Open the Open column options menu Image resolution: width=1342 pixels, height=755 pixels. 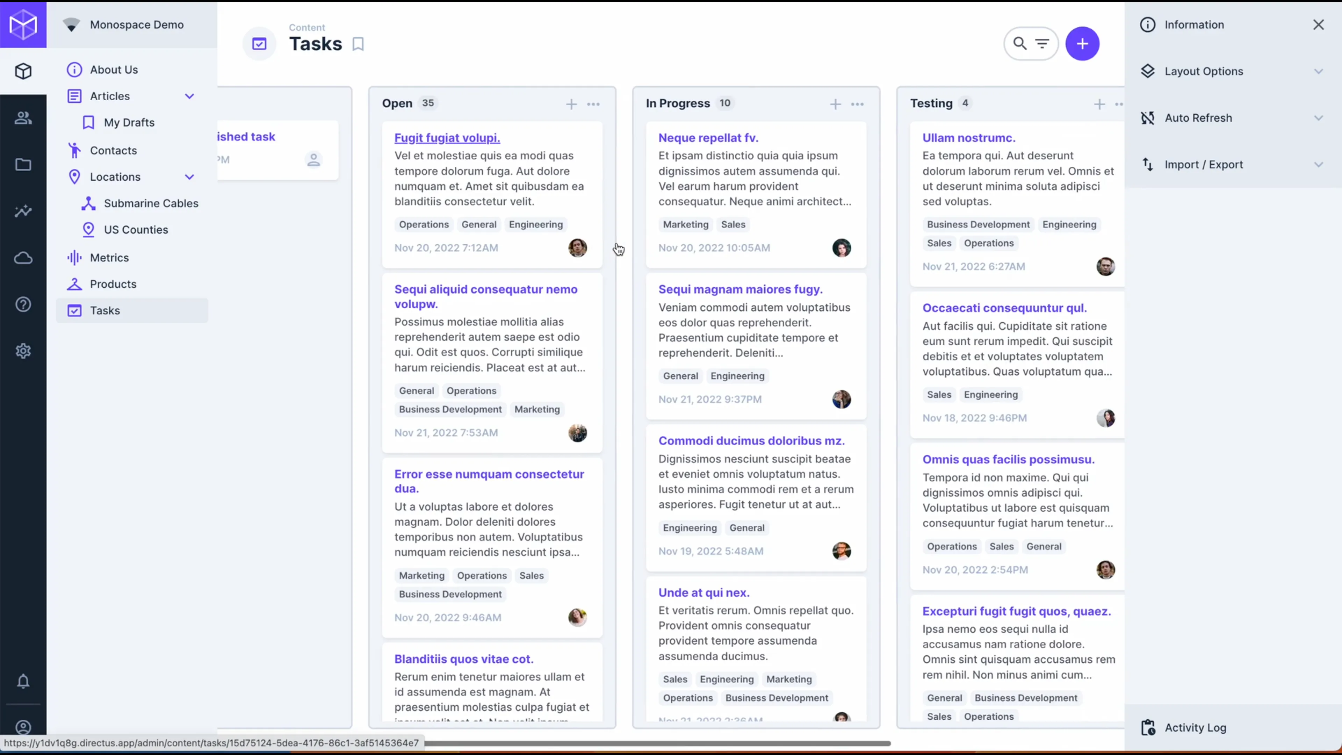coord(593,104)
